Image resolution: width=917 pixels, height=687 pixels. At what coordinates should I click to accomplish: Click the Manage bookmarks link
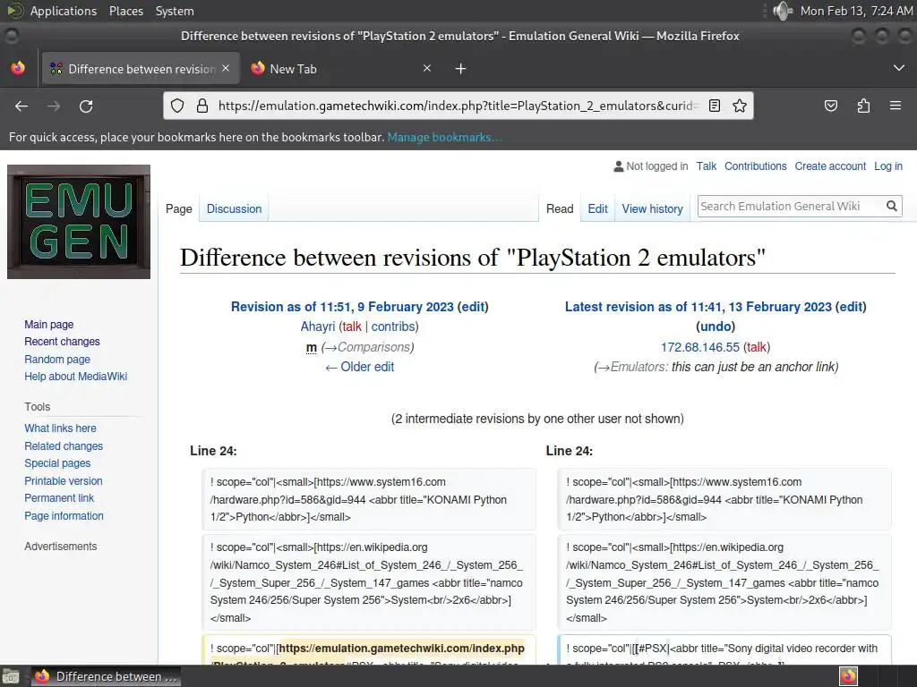coord(444,137)
